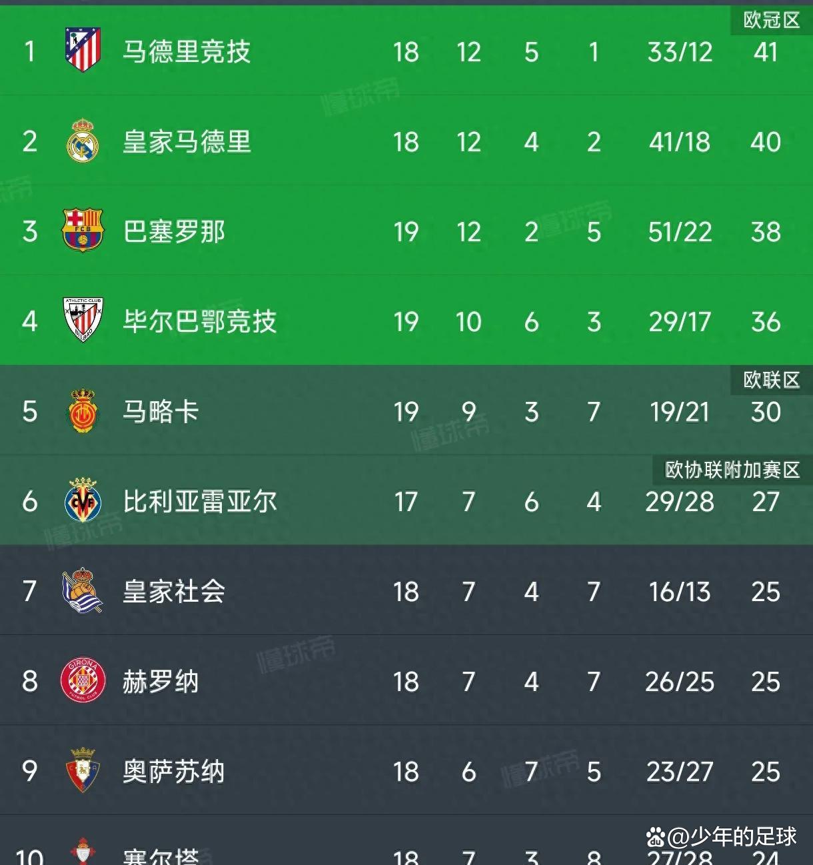Screen dimensions: 813x865
Task: Open the 毕尔巴鄂竞技 team name
Action: point(199,321)
